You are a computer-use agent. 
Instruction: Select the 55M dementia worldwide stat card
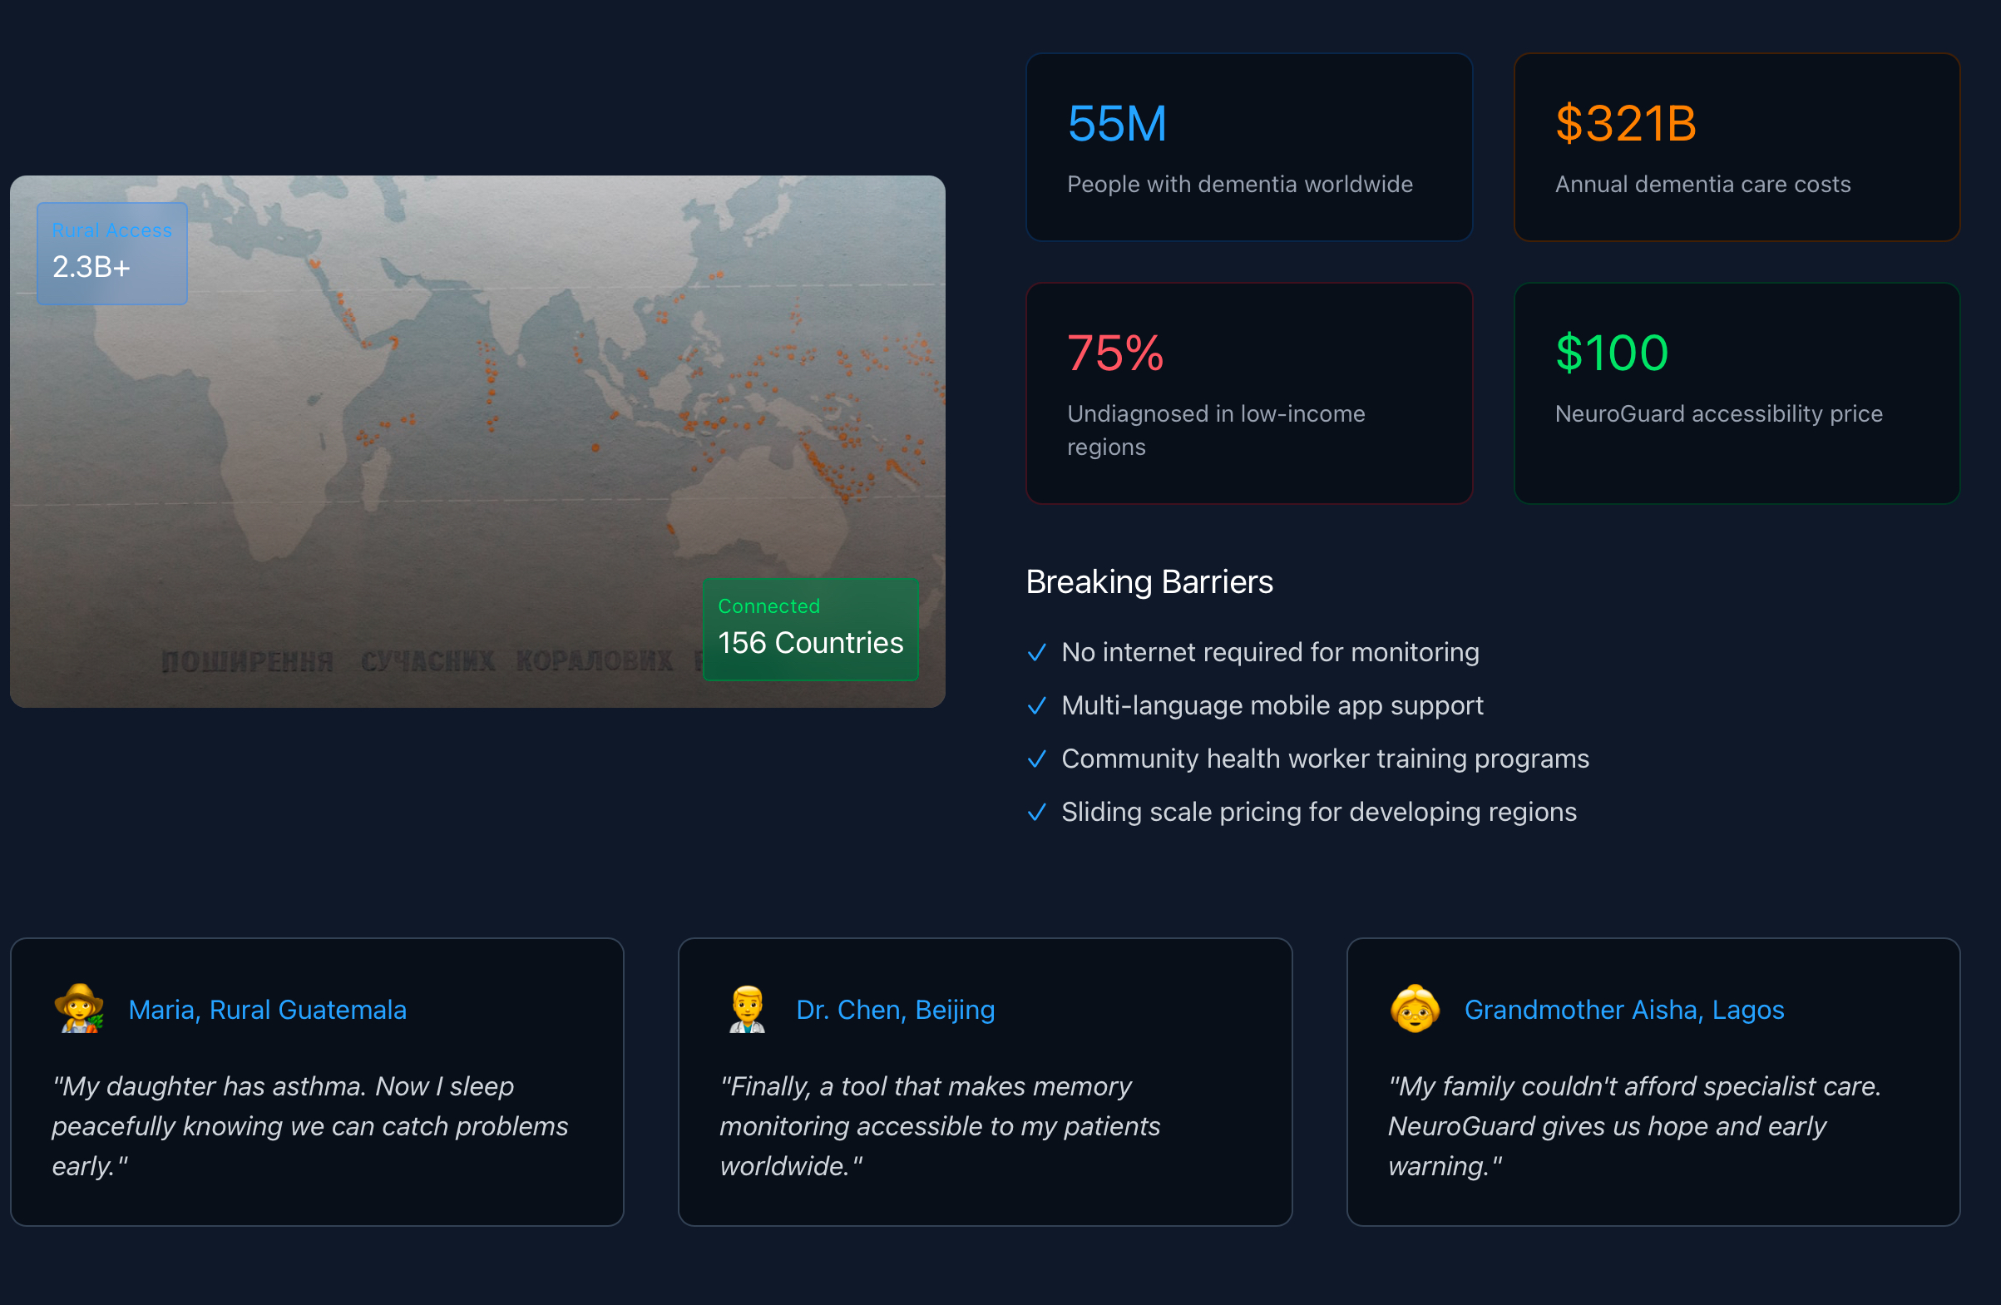(x=1248, y=147)
